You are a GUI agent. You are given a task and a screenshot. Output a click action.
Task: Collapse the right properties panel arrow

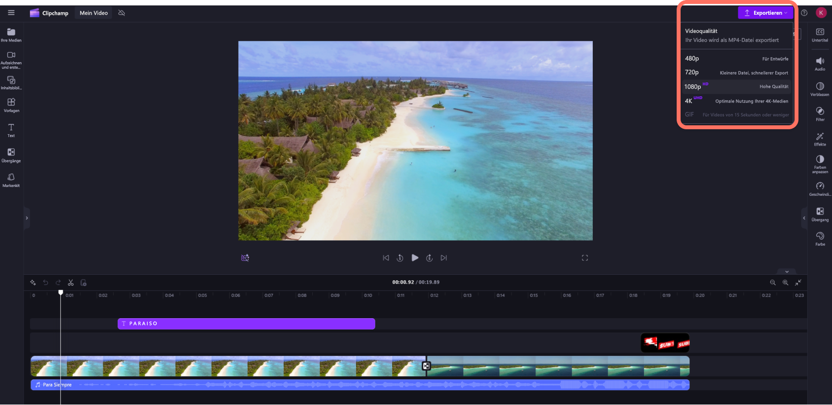coord(804,218)
